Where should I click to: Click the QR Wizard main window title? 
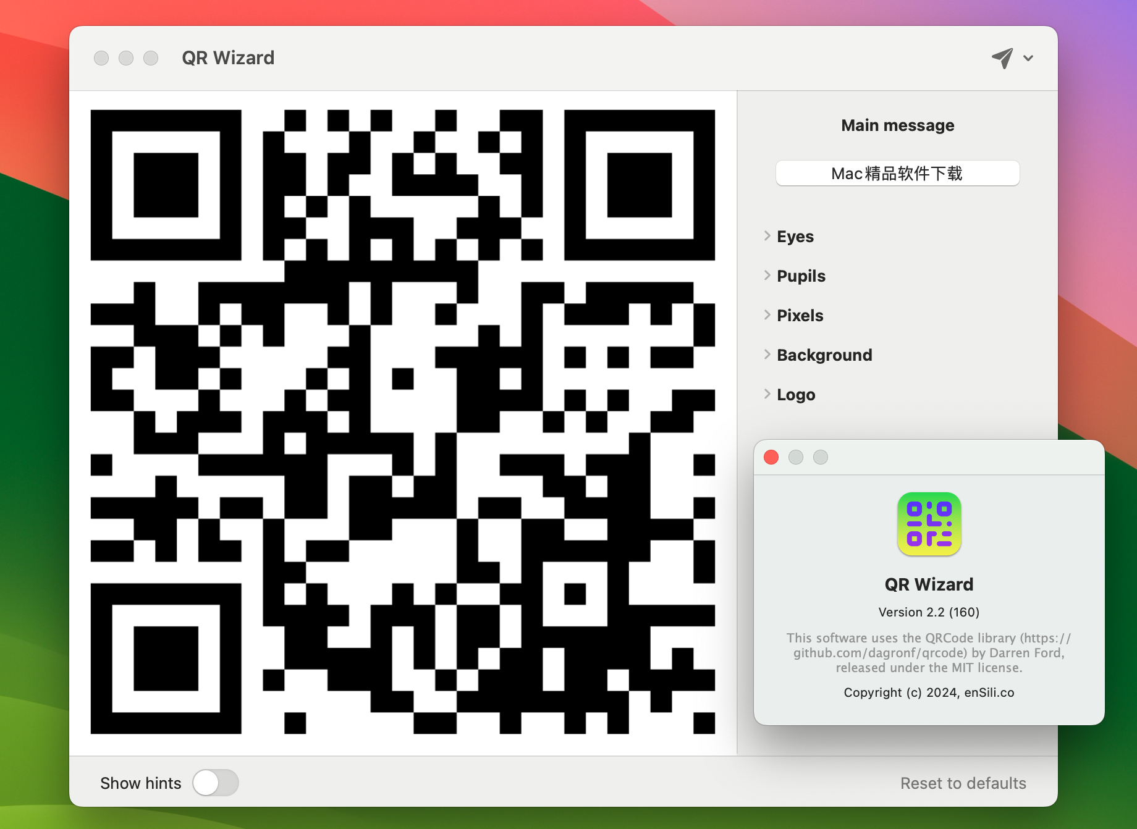[228, 58]
